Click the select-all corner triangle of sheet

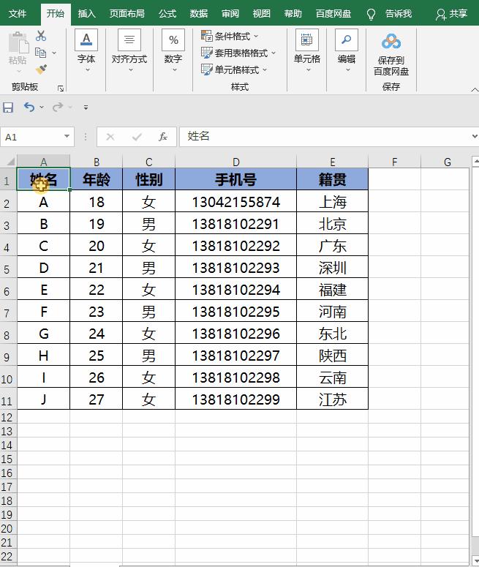10,162
